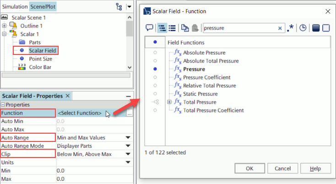
Task: Select the Absolute Pressure radio button
Action: [x=155, y=53]
